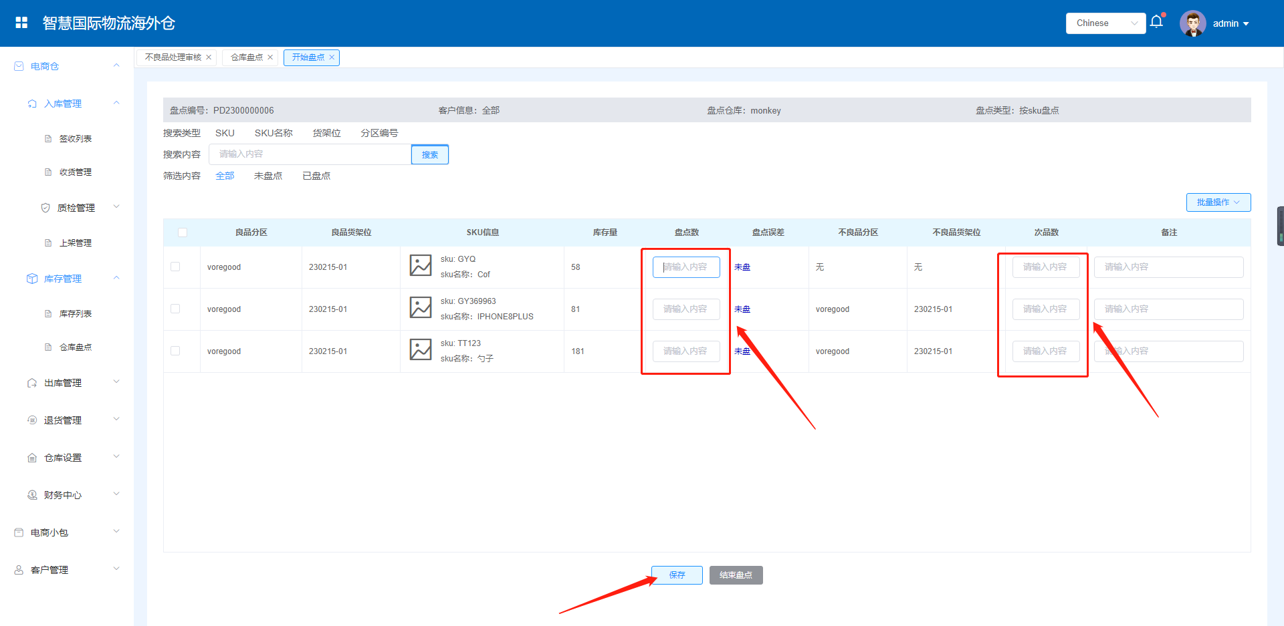Click the admin avatar picture
Viewport: 1284px width, 626px height.
[1192, 23]
